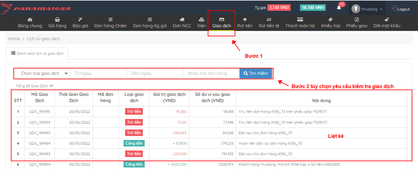Open the Chọn loại giao dịch dropdown
The width and height of the screenshot is (418, 169).
(x=43, y=73)
